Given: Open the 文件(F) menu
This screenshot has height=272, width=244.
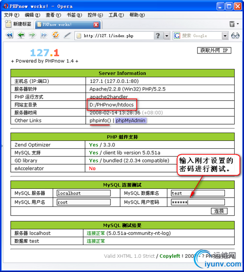Looking at the screenshot, I should (12, 15).
